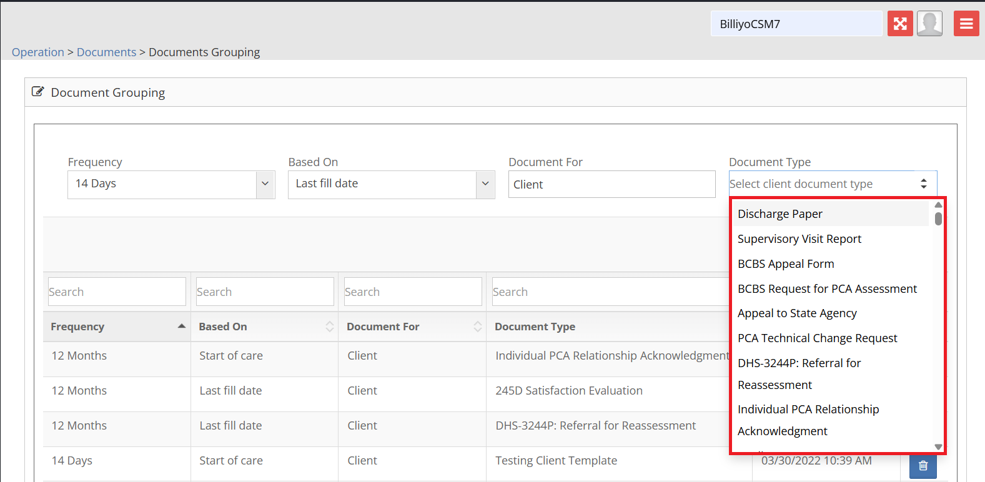Sort the Document For column
Screen dimensions: 985x482
[x=477, y=327]
